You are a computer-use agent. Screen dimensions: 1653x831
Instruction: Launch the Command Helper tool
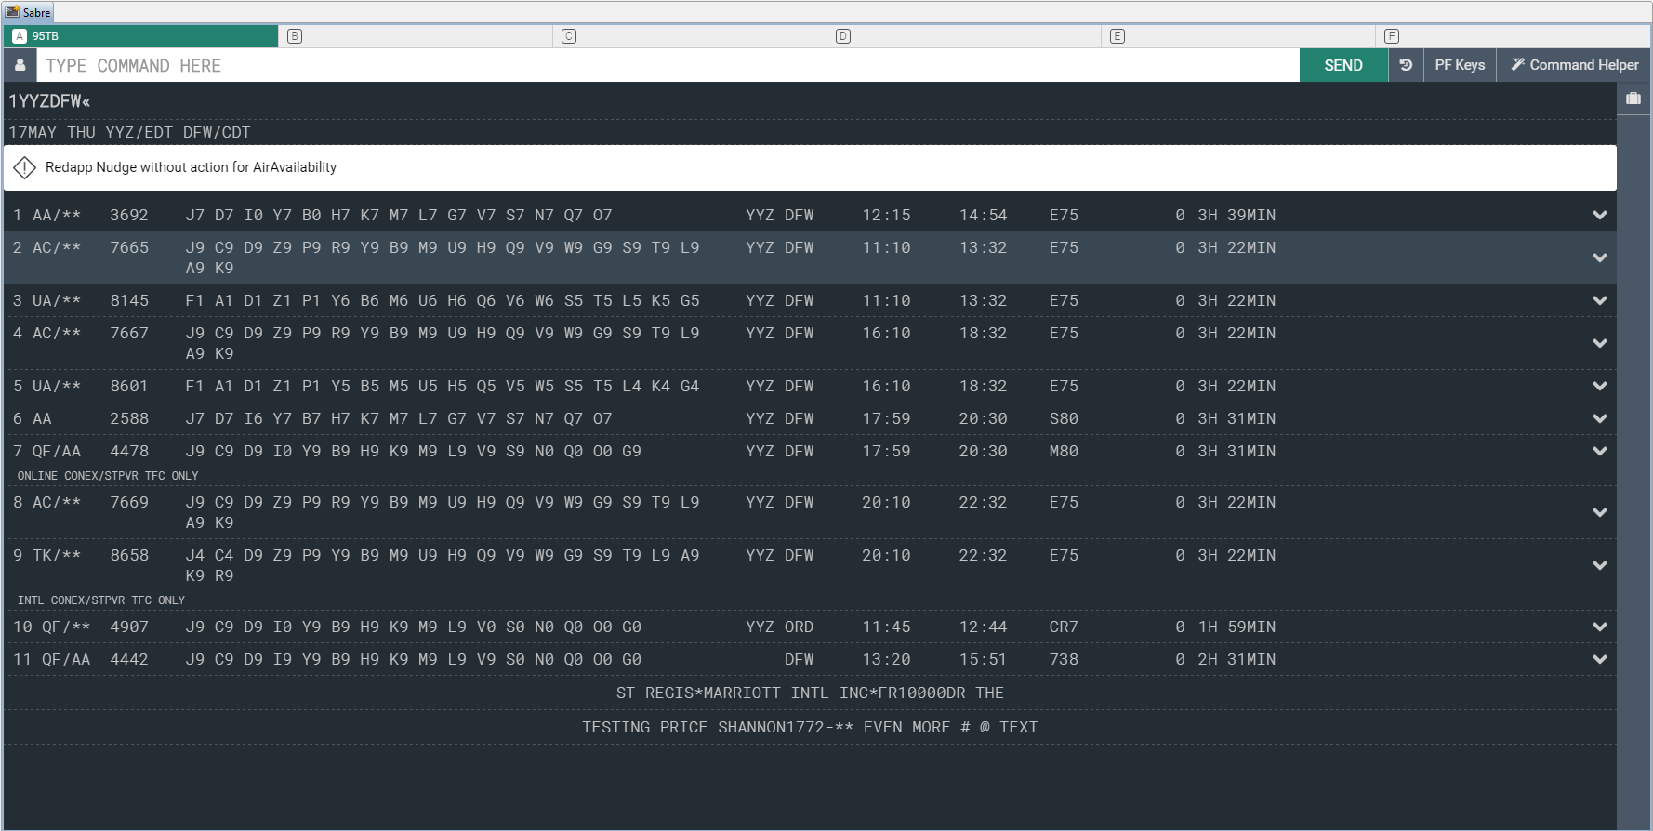click(1574, 65)
